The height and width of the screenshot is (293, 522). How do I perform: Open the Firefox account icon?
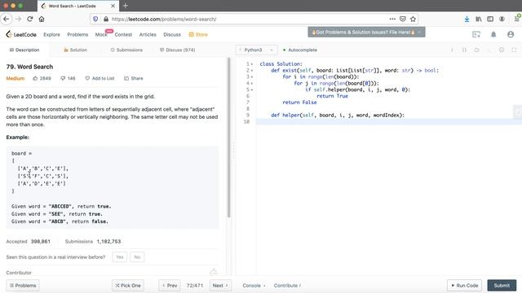[x=502, y=19]
